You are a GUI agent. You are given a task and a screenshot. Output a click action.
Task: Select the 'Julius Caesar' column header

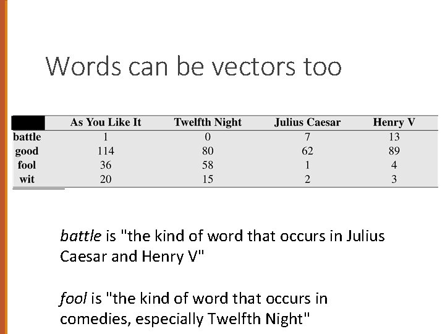307,122
